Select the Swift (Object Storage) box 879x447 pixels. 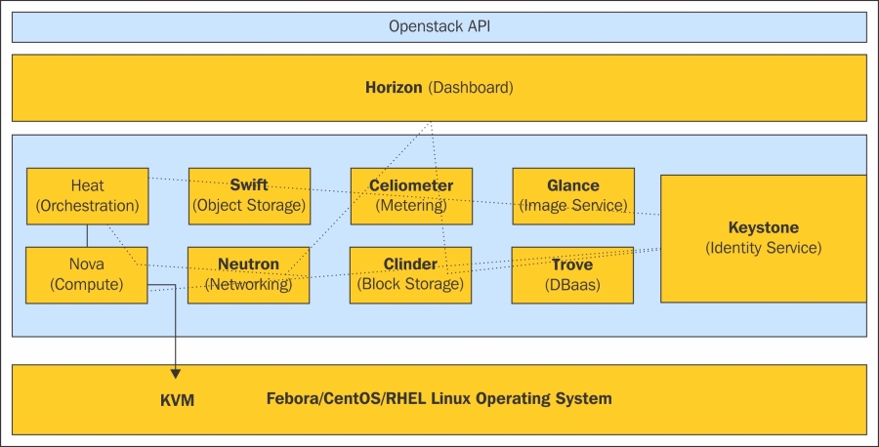pyautogui.click(x=249, y=196)
